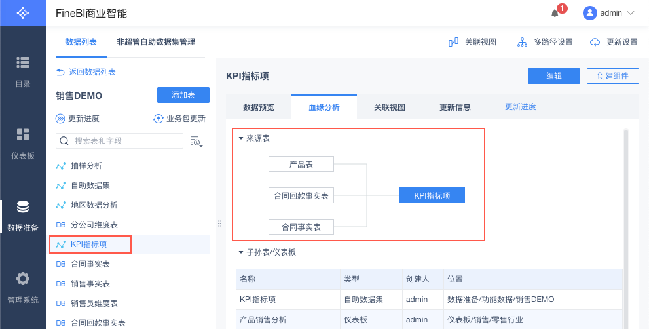Open the 仪表板 dashboard sidebar icon
Viewport: 649px width, 329px height.
coord(23,135)
